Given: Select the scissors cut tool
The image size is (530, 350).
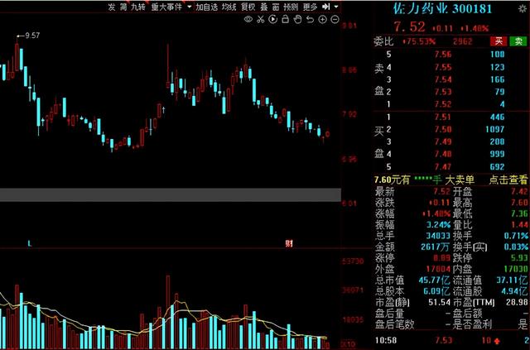Looking at the screenshot, I should point(260,19).
